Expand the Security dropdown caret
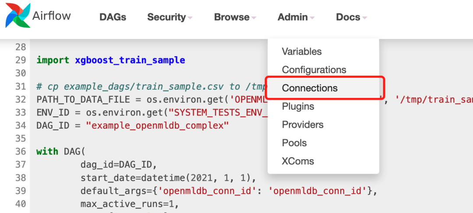Screen dimensions: 473x213 (x=190, y=18)
